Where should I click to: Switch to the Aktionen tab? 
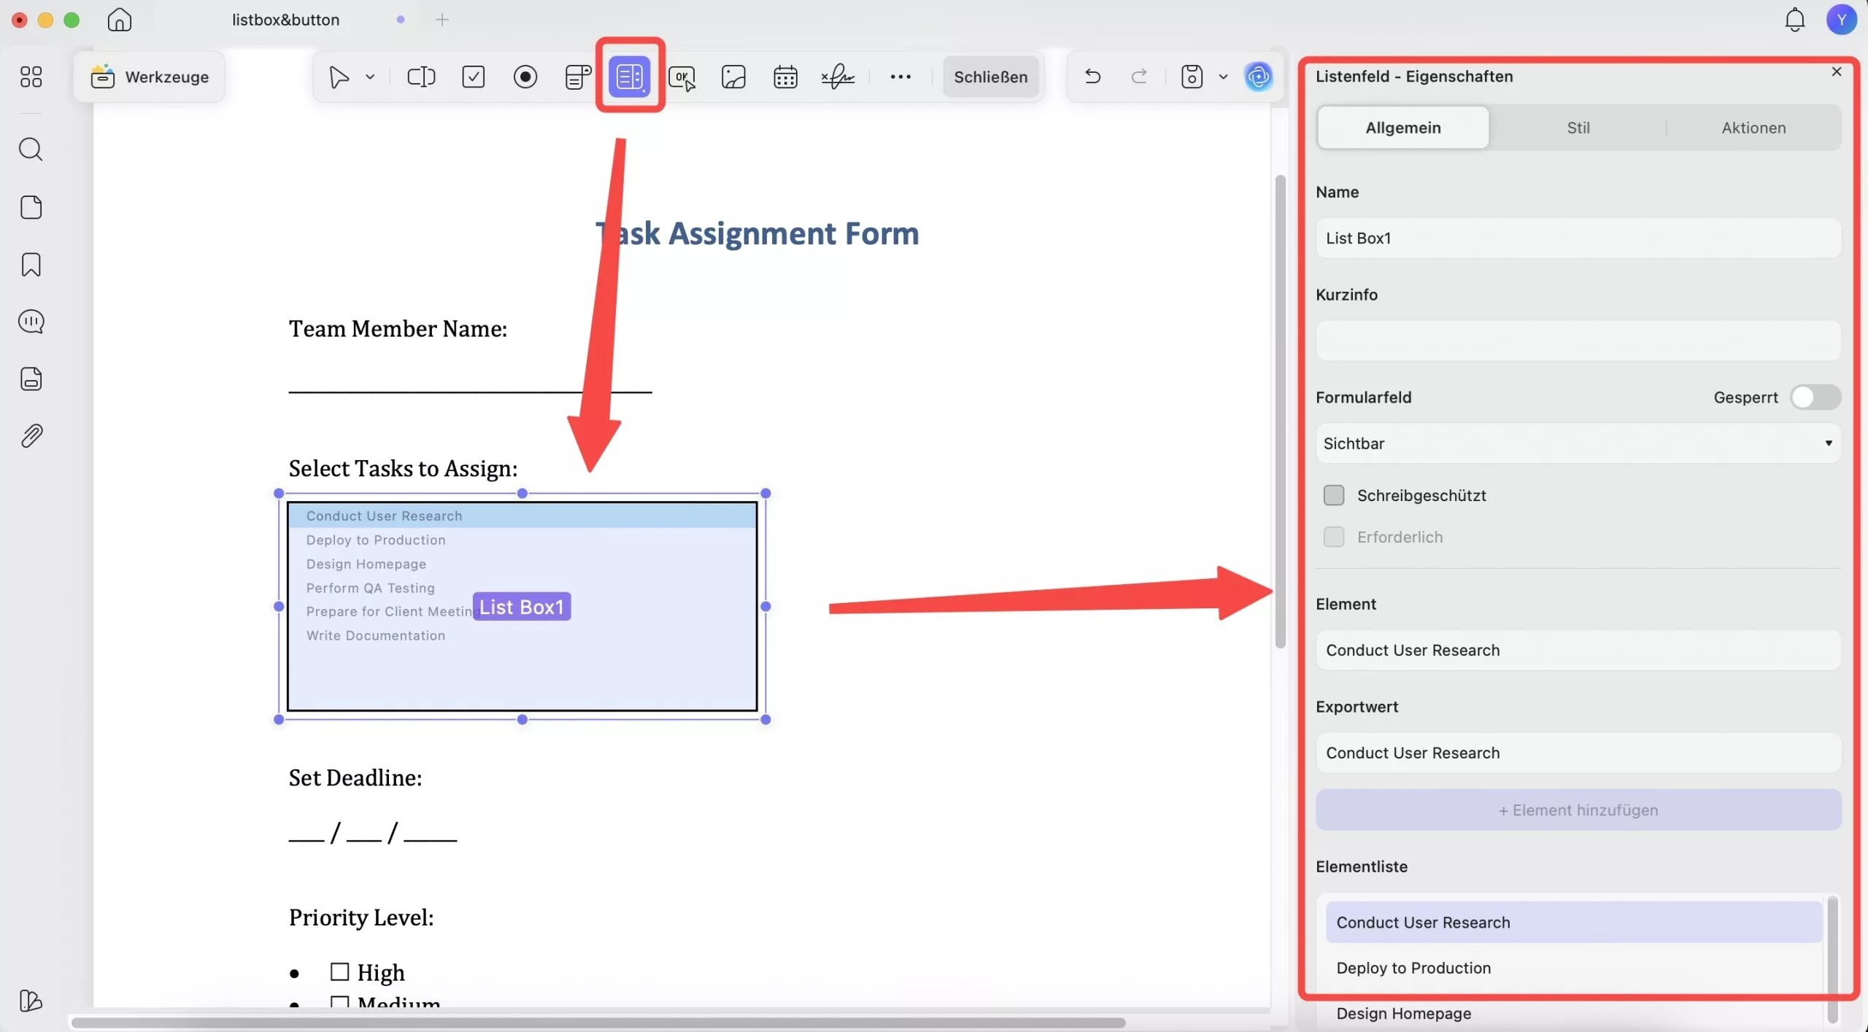[x=1753, y=128]
